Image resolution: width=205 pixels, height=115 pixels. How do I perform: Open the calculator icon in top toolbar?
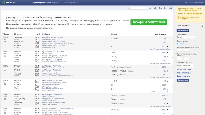click(x=150, y=8)
